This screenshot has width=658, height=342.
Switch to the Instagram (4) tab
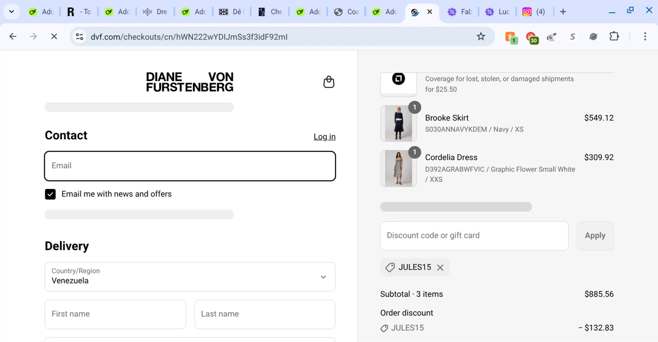point(534,12)
